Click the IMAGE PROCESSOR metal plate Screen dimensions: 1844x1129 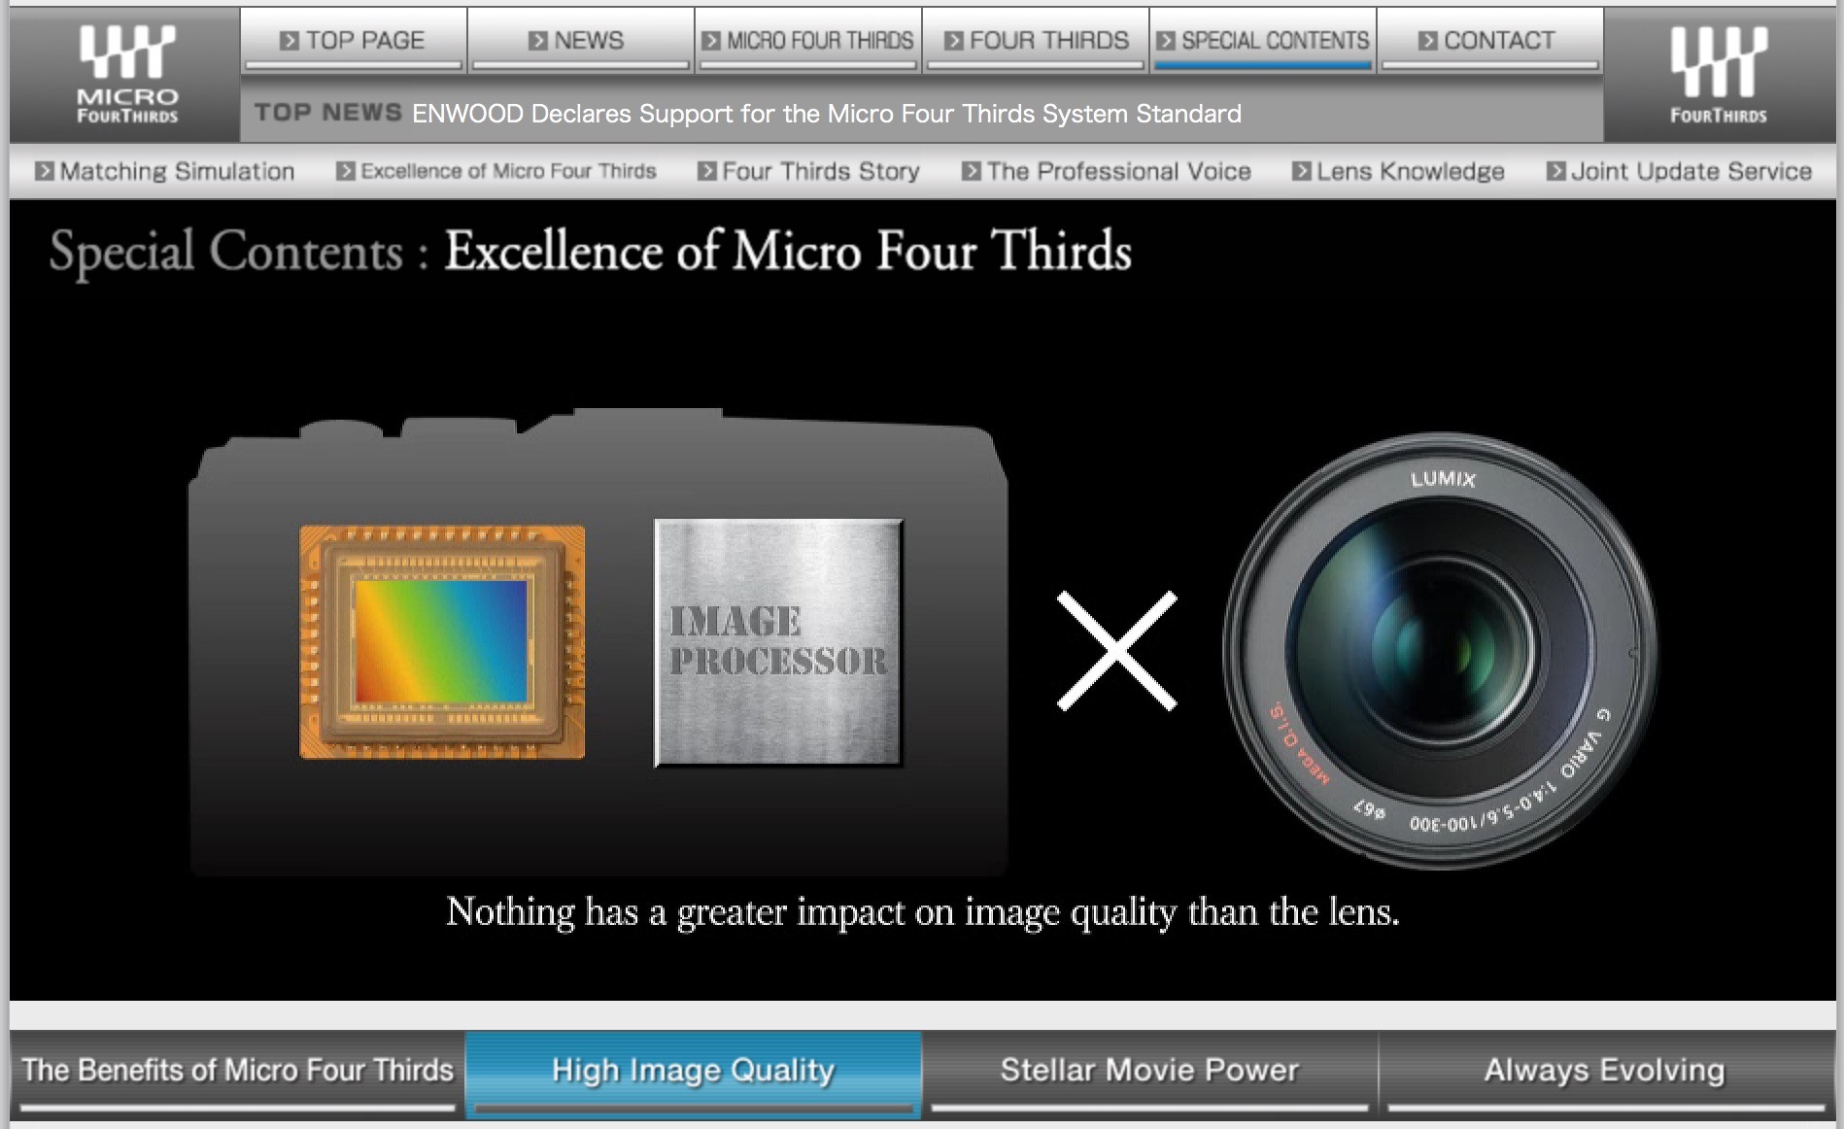(x=778, y=642)
